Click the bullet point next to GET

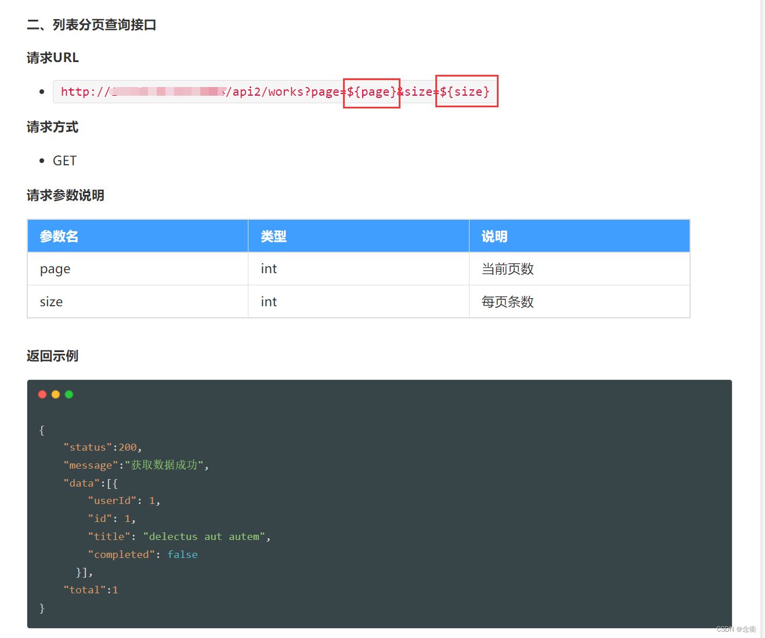tap(41, 160)
